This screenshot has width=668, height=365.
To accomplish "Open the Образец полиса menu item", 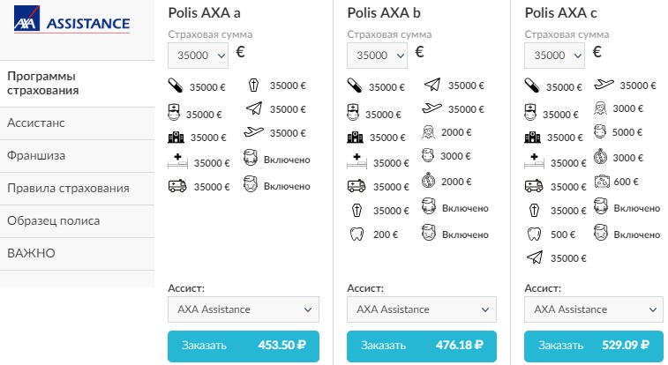I will 53,220.
